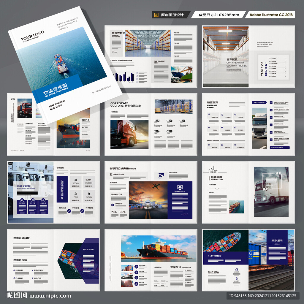This screenshot has width=304, height=304.
Task: Click the triangle icon above 战略合作 near 陆运运输
Action: pos(237,269)
